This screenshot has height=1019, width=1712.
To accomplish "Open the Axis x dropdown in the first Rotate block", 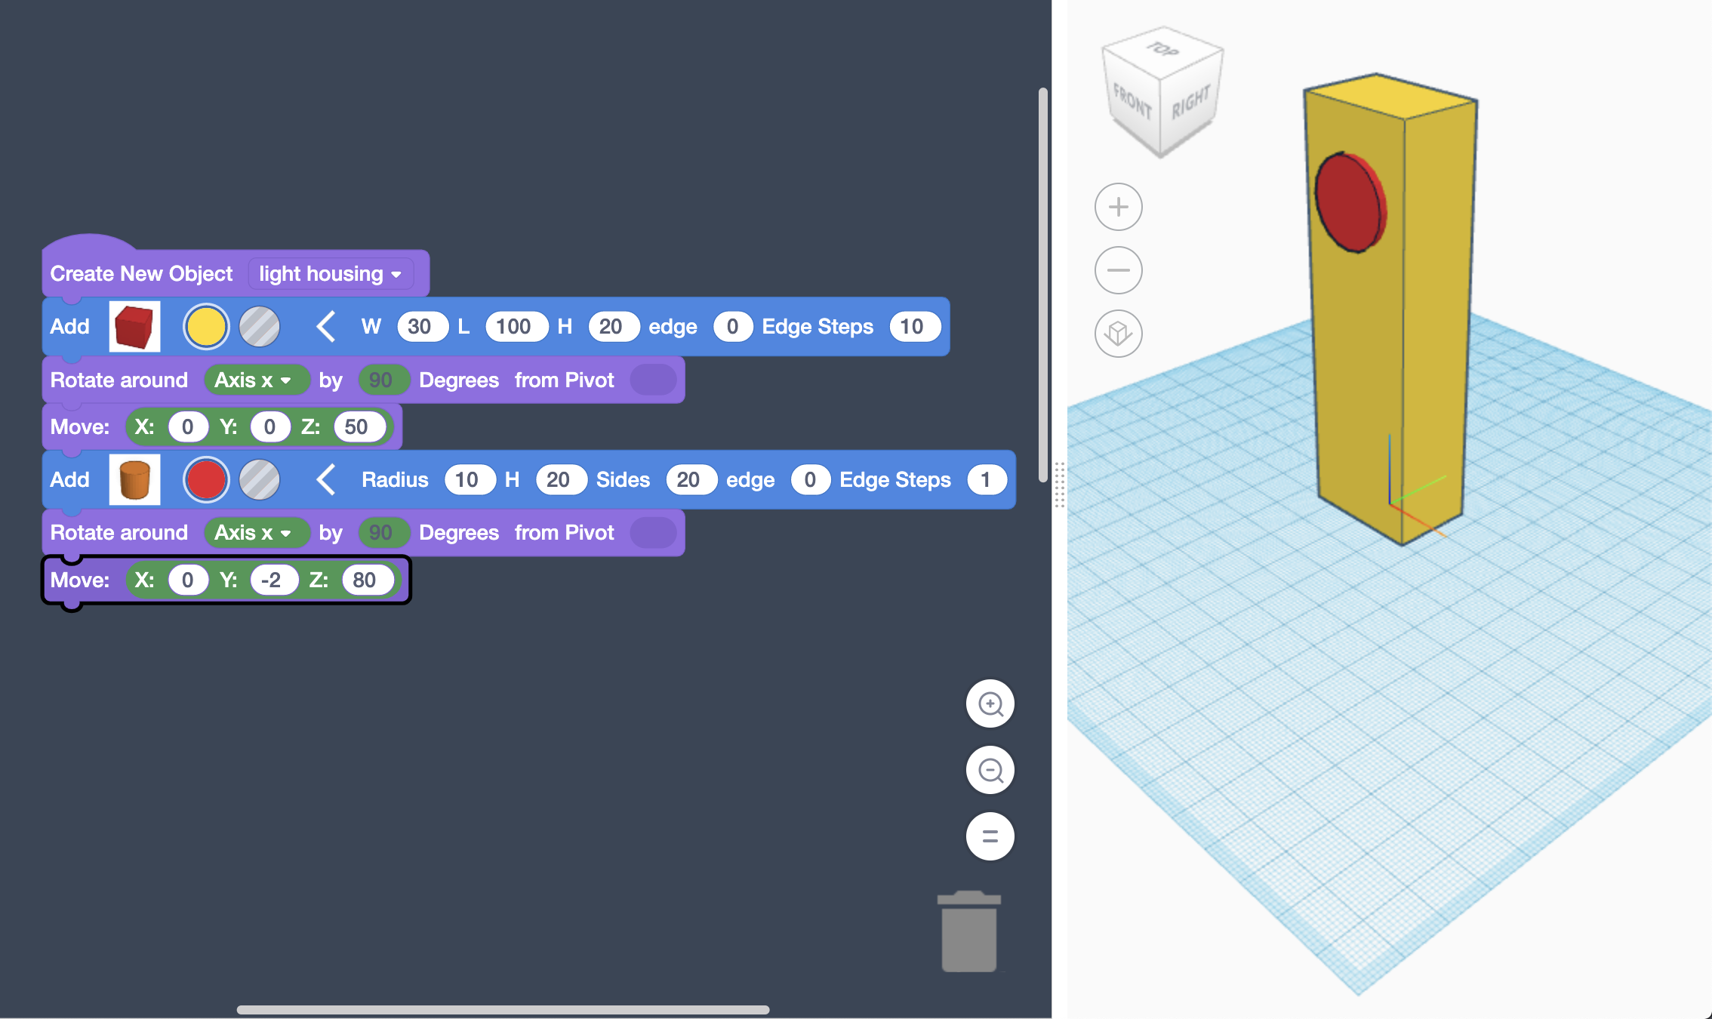I will coord(257,380).
